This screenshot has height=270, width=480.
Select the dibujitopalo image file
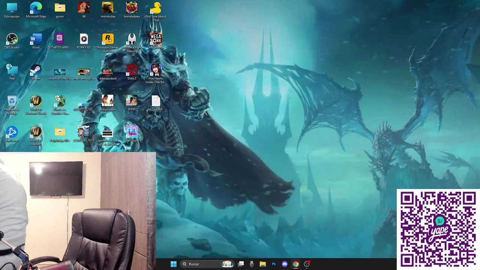click(x=108, y=103)
